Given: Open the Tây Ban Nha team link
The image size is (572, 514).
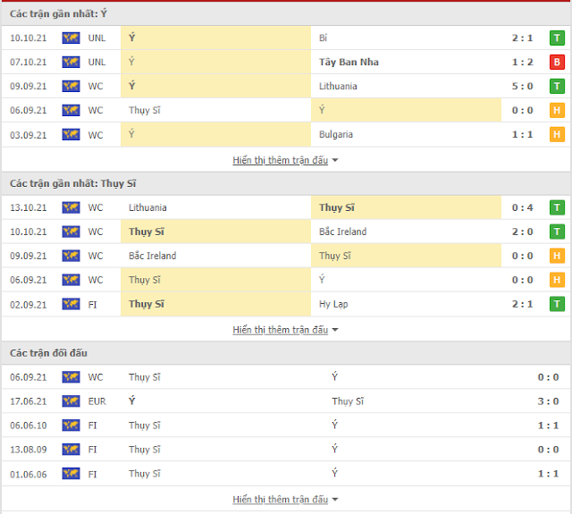Looking at the screenshot, I should [349, 62].
